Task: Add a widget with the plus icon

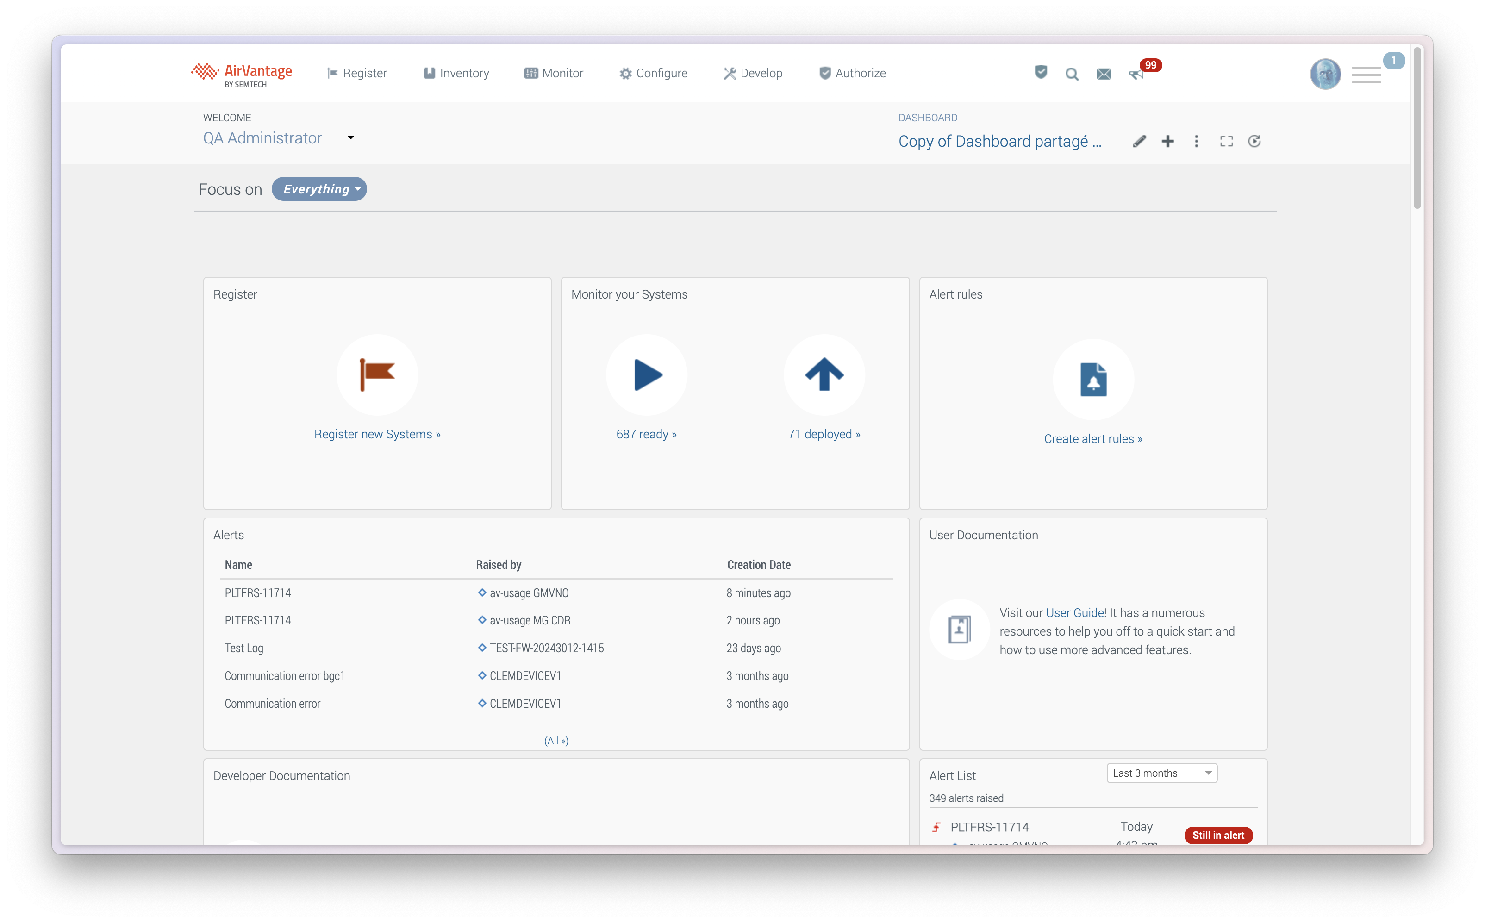Action: (1167, 141)
